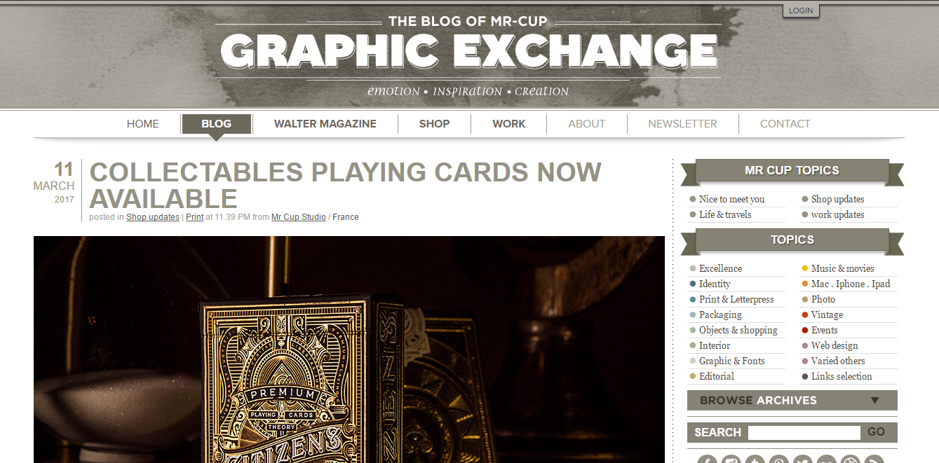This screenshot has width=939, height=463.
Task: Go to the Shop menu item
Action: click(x=434, y=124)
